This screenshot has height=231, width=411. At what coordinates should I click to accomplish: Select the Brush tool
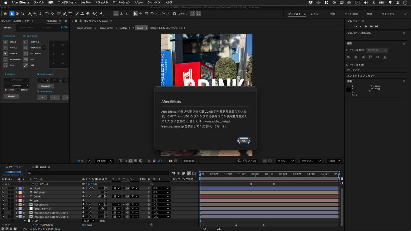pyautogui.click(x=77, y=14)
